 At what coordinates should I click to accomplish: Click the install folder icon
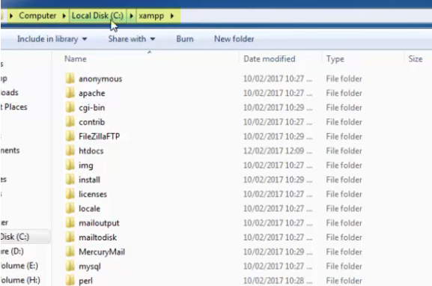click(70, 180)
